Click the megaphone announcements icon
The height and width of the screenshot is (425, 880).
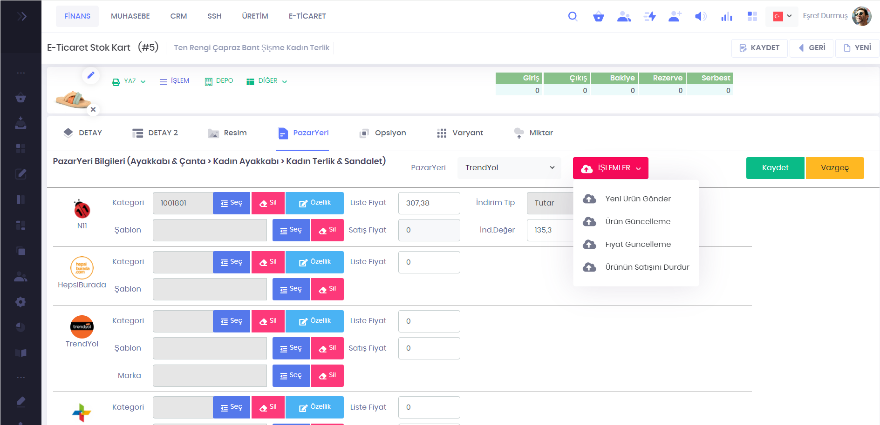(x=700, y=16)
